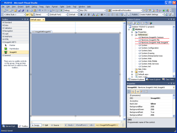Click the Foreground Color A icon
177x133 pixels.
point(93,15)
